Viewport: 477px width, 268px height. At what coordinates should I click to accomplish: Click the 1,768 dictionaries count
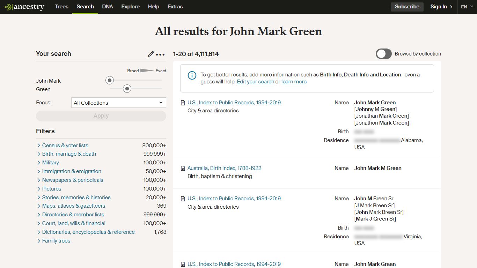(160, 232)
